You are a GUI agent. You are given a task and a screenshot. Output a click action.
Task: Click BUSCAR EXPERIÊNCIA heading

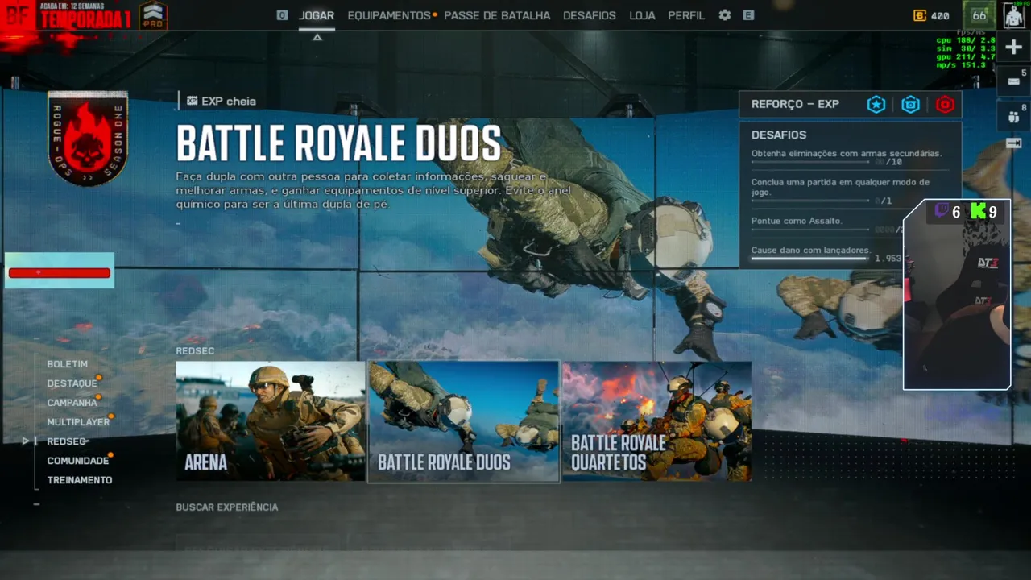click(x=227, y=507)
